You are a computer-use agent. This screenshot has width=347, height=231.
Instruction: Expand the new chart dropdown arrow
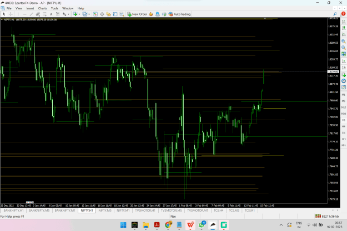[x=79, y=14]
